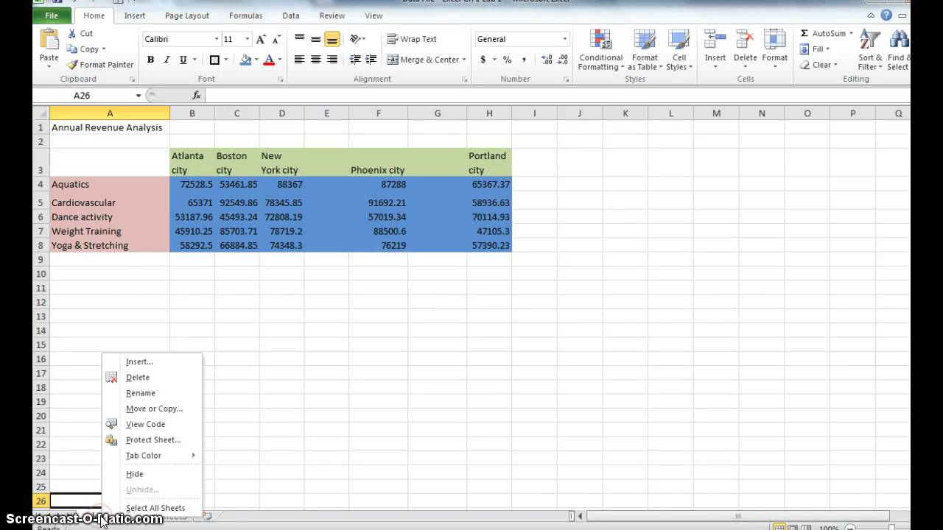Click the Paste clipboard icon
The image size is (943, 530).
pos(49,40)
